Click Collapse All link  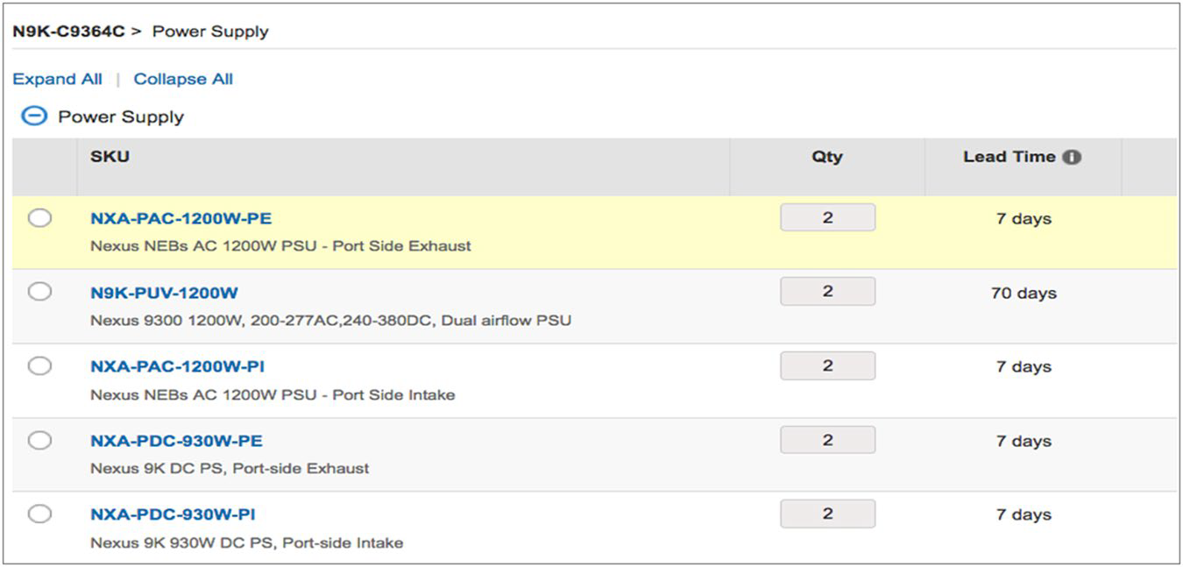pos(183,79)
